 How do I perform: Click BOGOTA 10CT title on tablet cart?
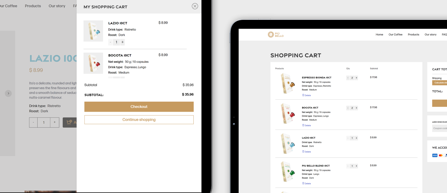pos(310,108)
